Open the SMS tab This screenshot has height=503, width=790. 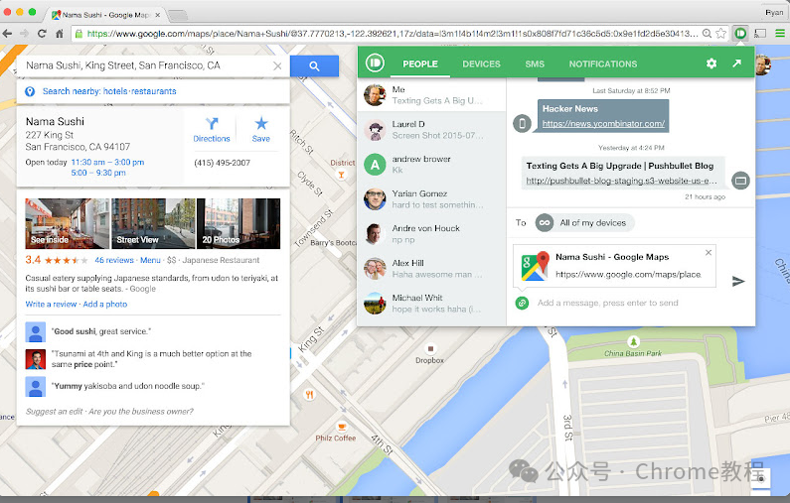coord(535,63)
